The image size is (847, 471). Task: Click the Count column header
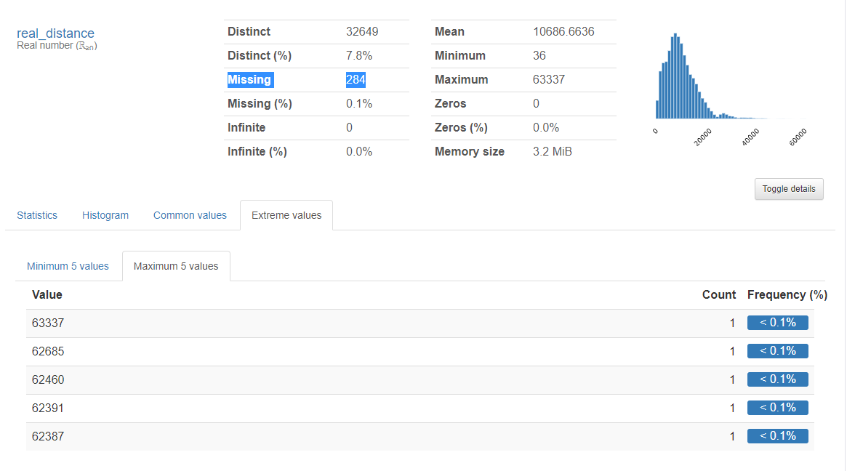click(x=719, y=294)
